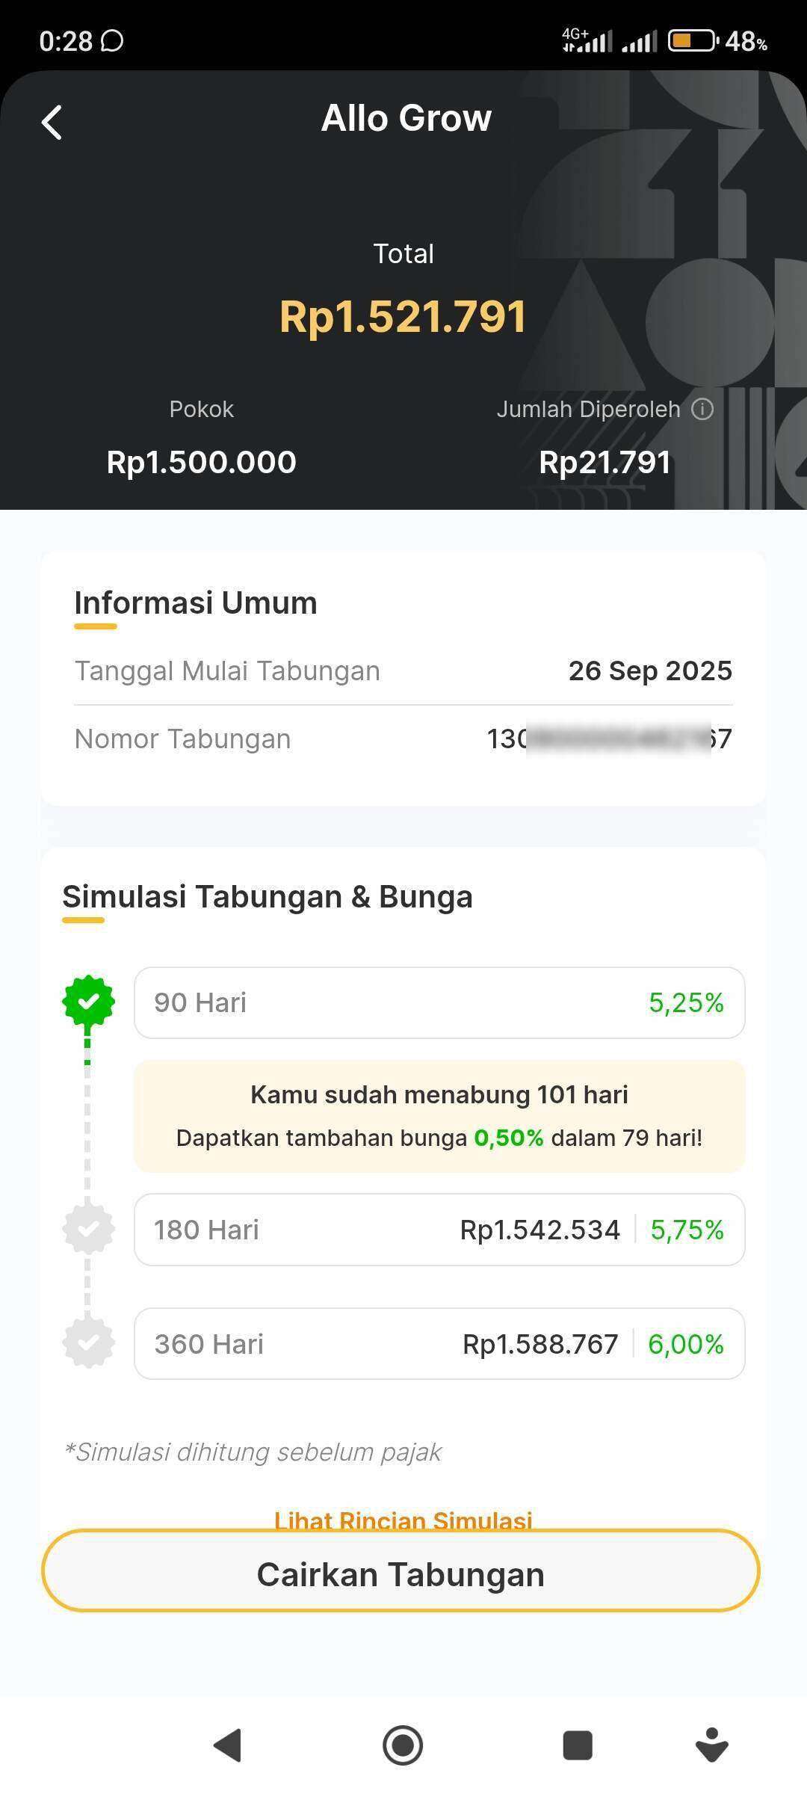Tap the accessibility shortcut icon in navbar
This screenshot has height=1794, width=807.
click(711, 1745)
